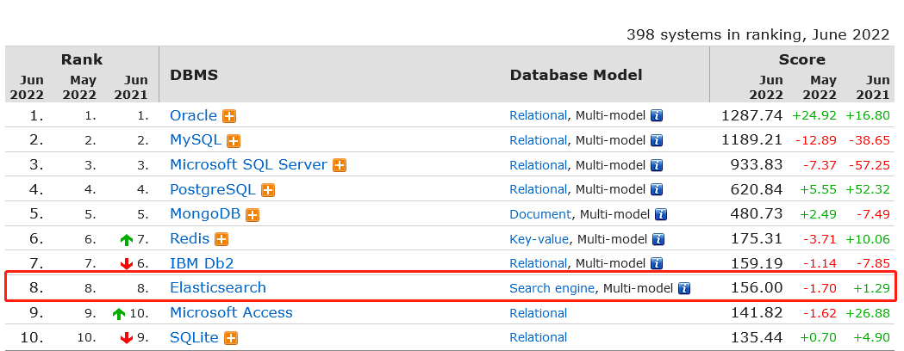This screenshot has width=904, height=351.
Task: Click the Search engine model link
Action: click(x=552, y=289)
